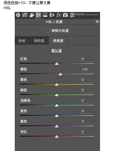The height and width of the screenshot is (151, 116).
Task: Click the 橙色 +10 value field
Action: click(x=87, y=70)
